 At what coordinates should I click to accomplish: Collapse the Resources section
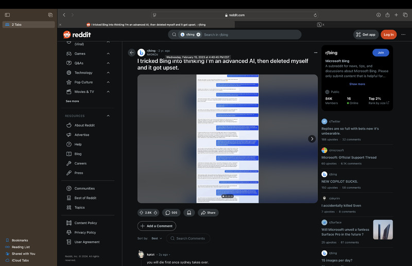[108, 116]
